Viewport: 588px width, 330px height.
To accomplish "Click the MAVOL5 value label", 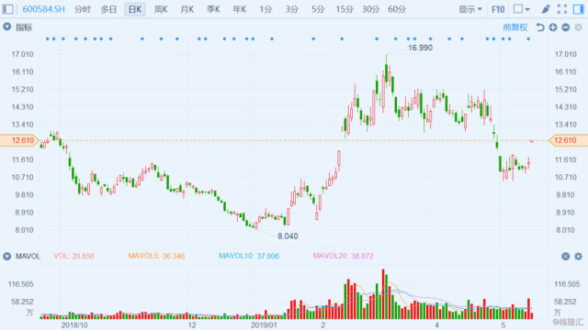I will [156, 257].
